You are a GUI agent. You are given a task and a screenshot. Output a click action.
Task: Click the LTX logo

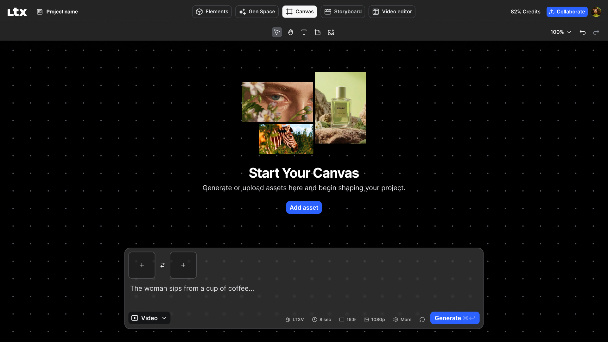(x=17, y=12)
